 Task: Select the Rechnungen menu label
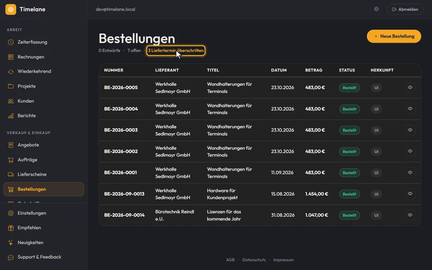tap(31, 57)
